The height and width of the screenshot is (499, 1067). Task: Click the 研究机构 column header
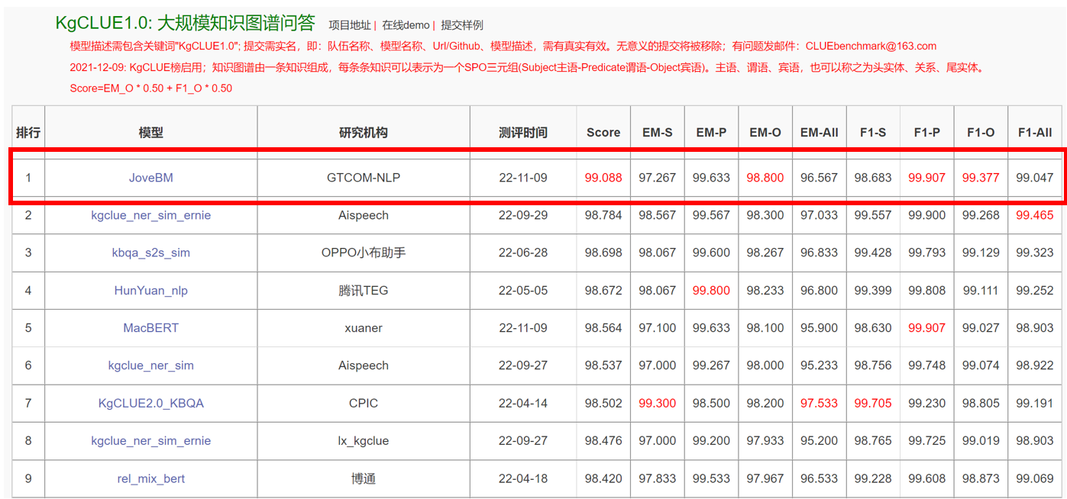click(x=363, y=132)
